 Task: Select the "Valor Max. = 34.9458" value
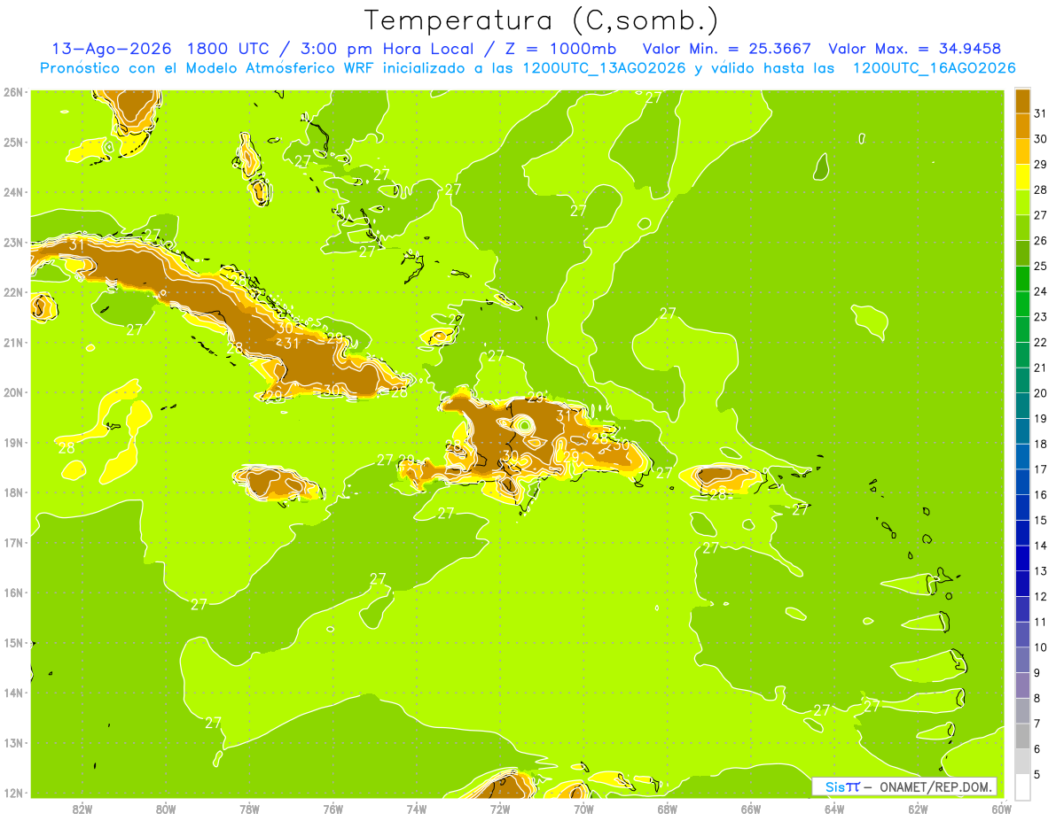click(x=914, y=49)
